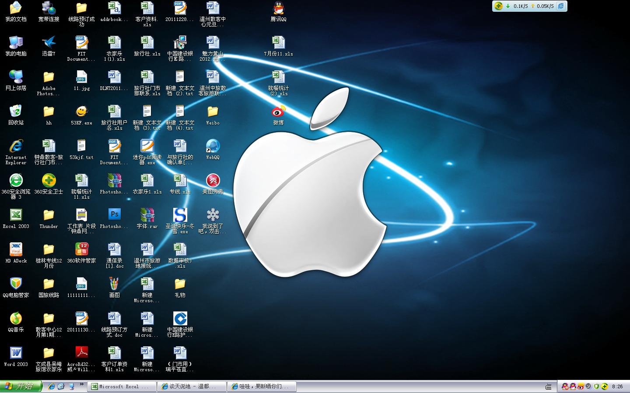Screen dimensions: 630x393
Task: Select the addrbook file icon
Action: pyautogui.click(x=114, y=12)
